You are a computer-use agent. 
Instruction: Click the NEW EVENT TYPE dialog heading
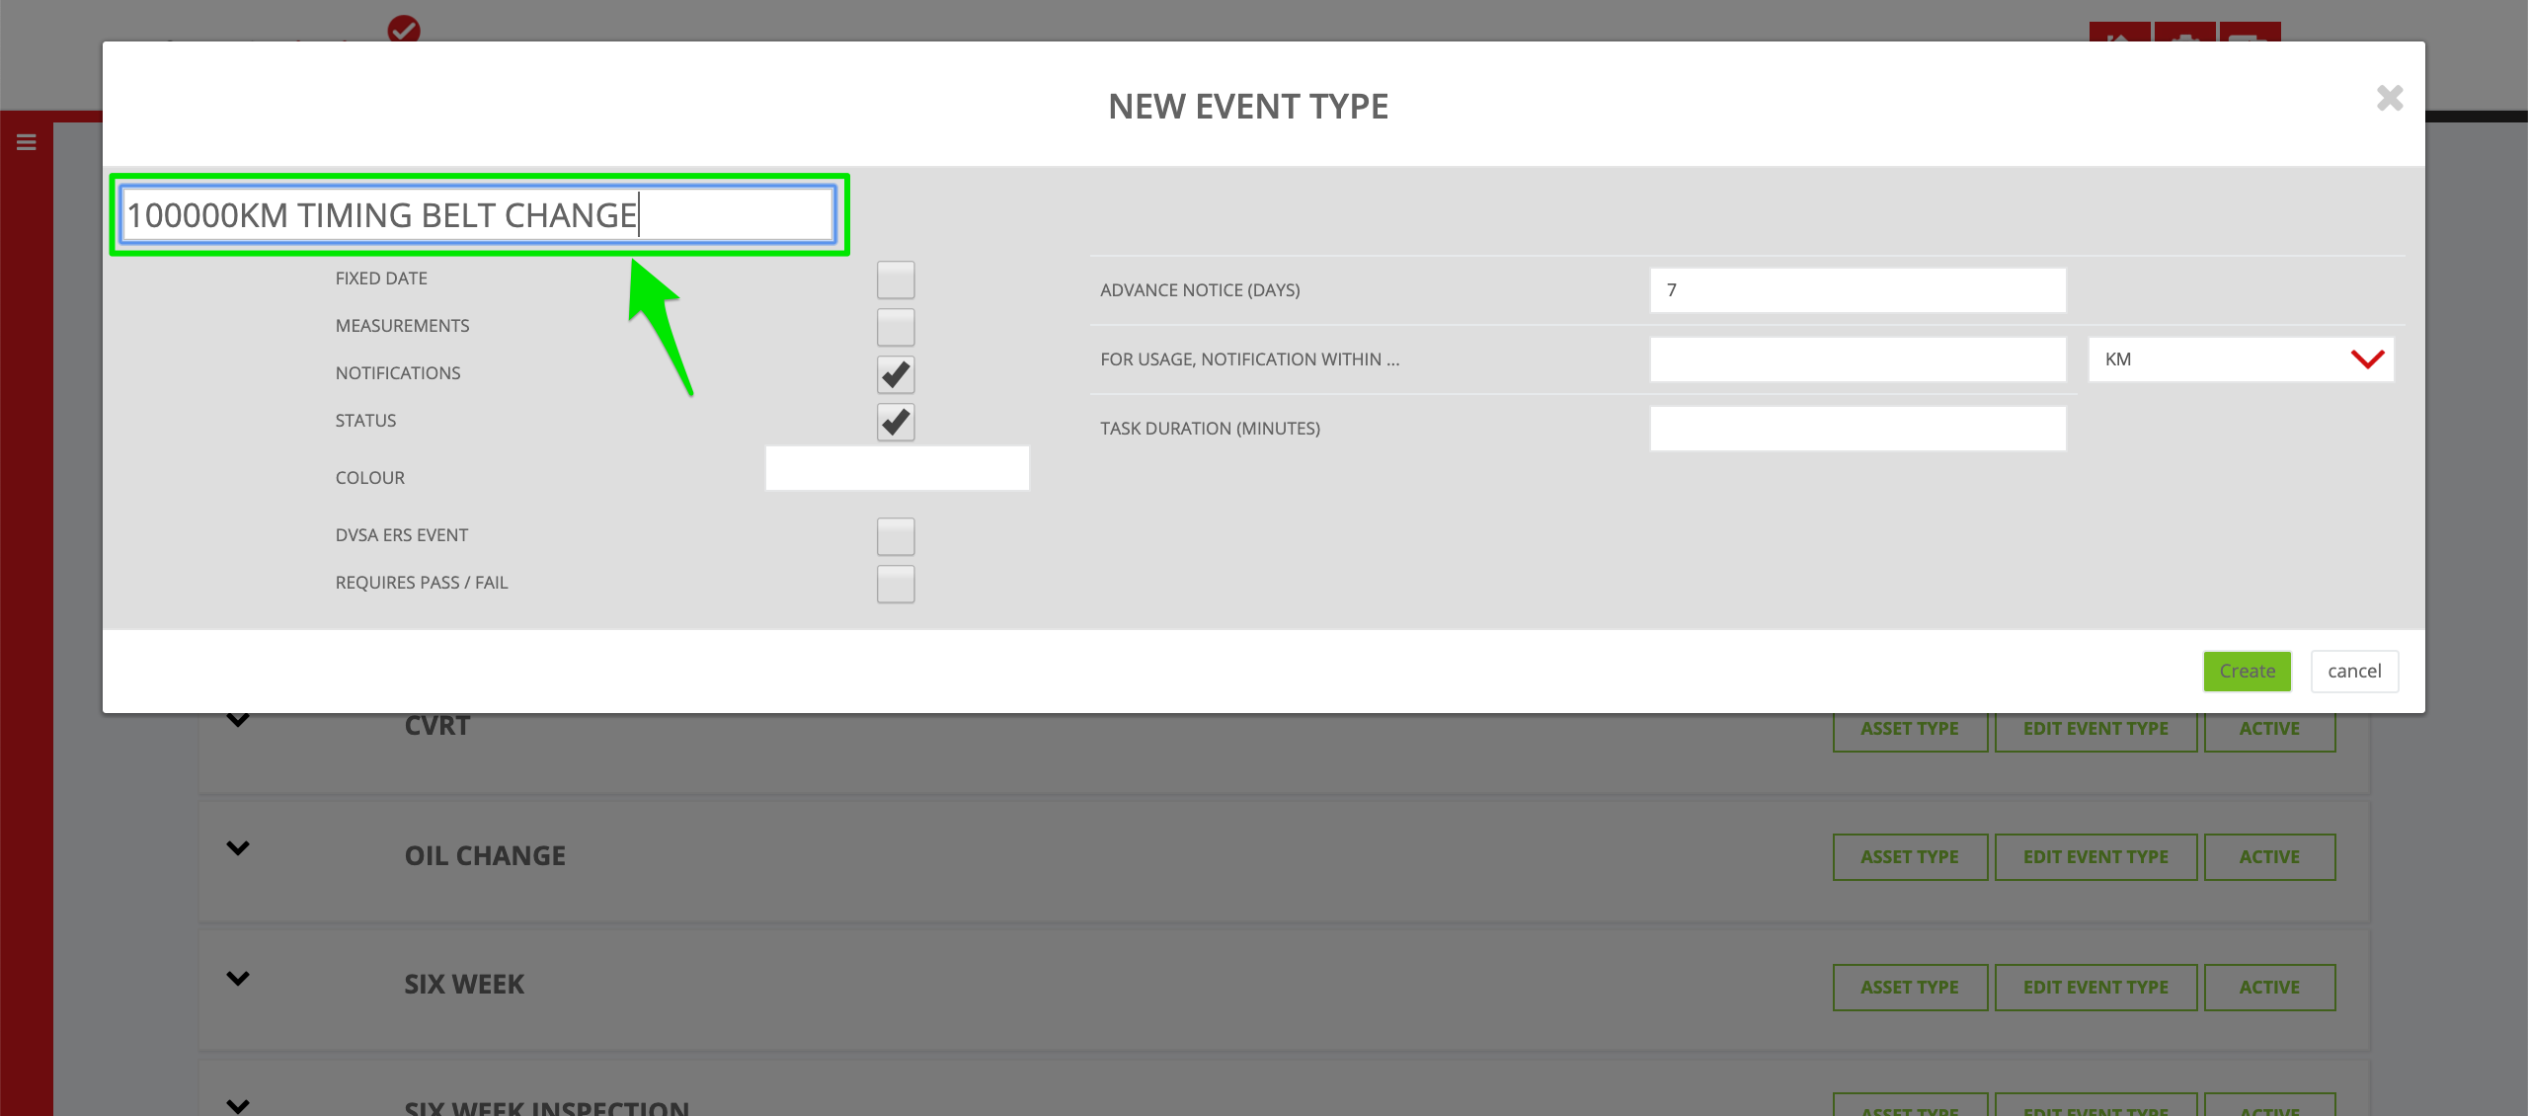point(1248,107)
